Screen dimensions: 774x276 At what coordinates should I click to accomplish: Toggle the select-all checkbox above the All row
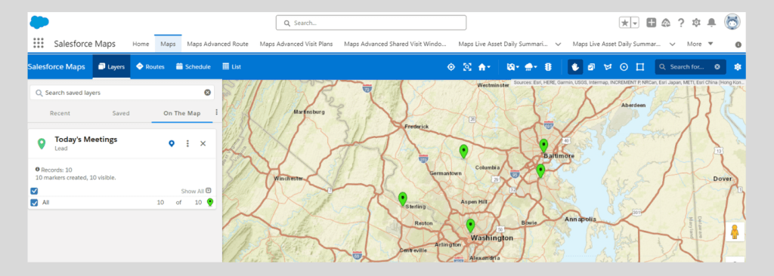(34, 191)
